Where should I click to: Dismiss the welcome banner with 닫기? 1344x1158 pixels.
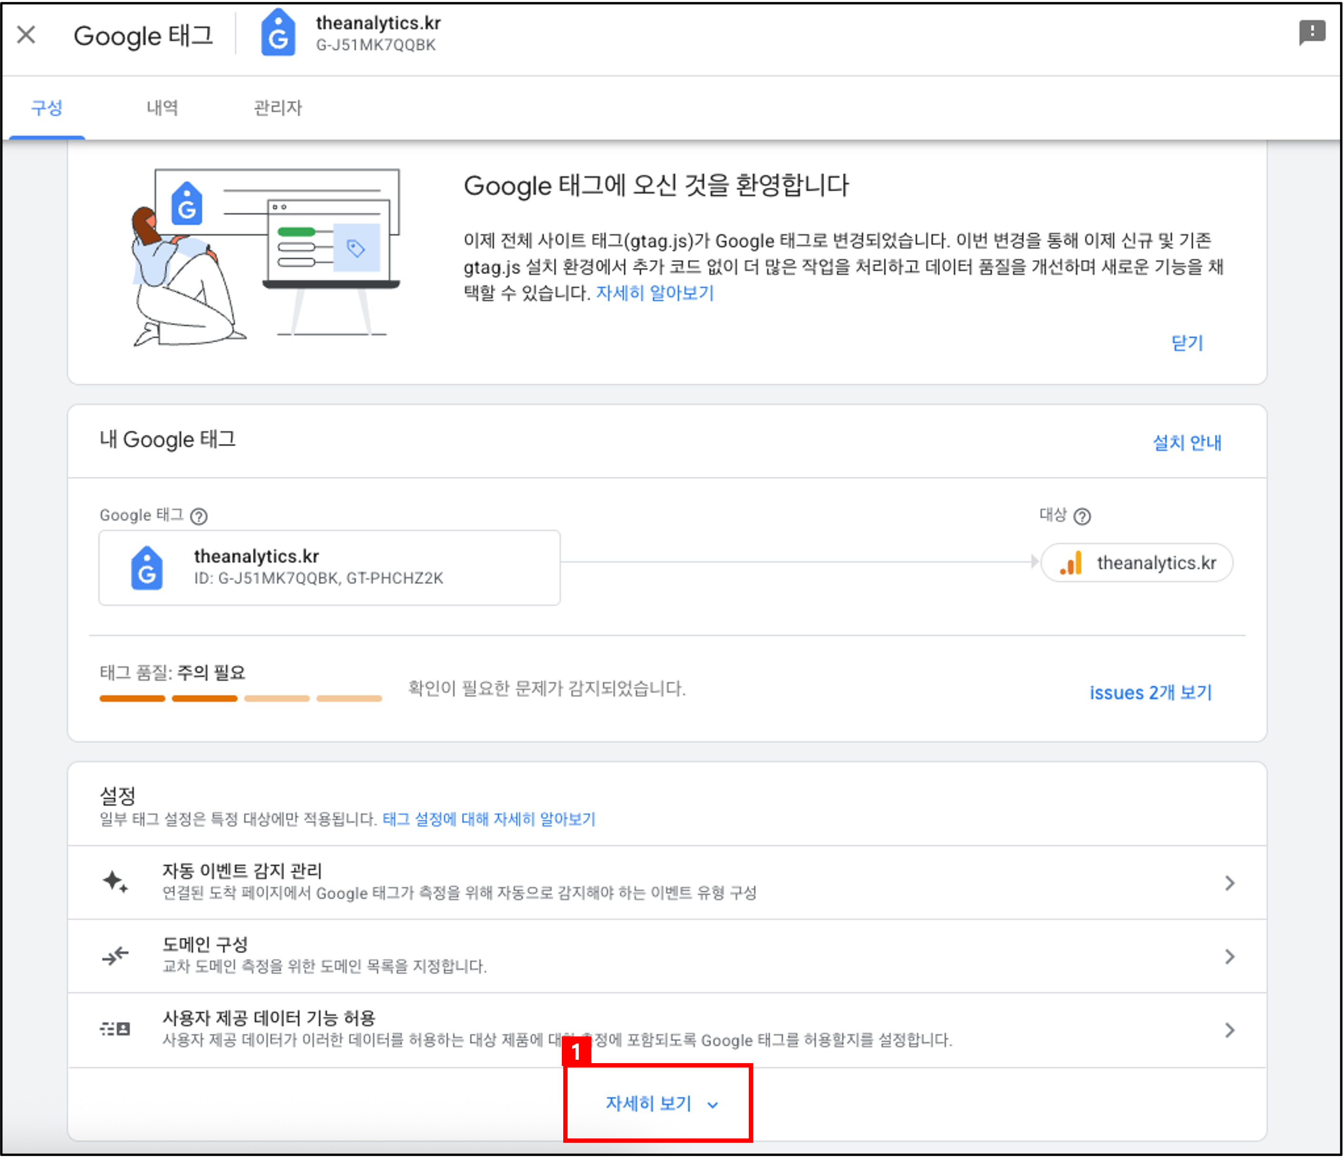coord(1187,342)
